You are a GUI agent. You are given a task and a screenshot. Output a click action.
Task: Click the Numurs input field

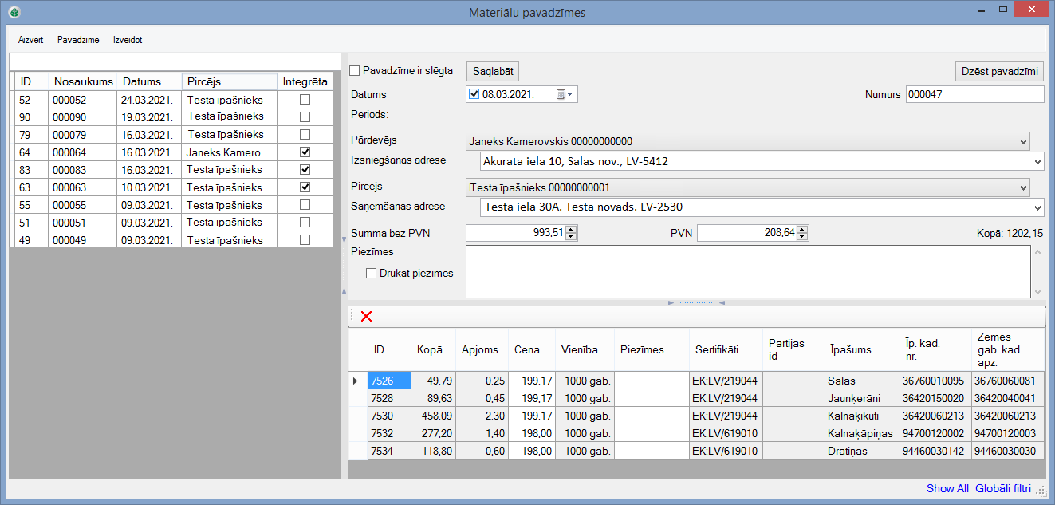[974, 94]
